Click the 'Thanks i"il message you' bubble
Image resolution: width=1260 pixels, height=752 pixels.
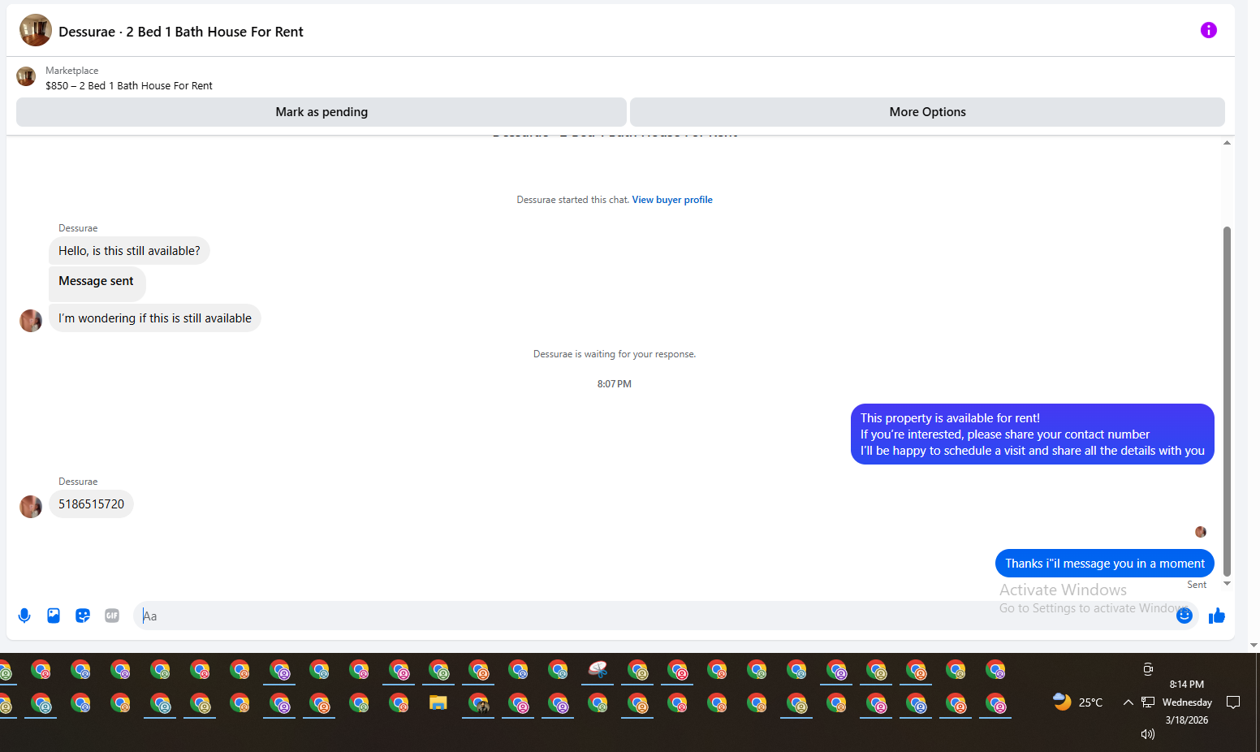click(1105, 564)
